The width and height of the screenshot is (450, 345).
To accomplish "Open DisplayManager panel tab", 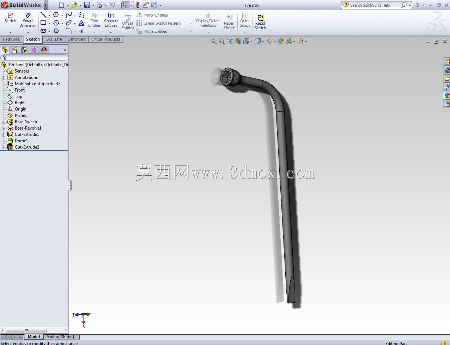I will (x=44, y=50).
